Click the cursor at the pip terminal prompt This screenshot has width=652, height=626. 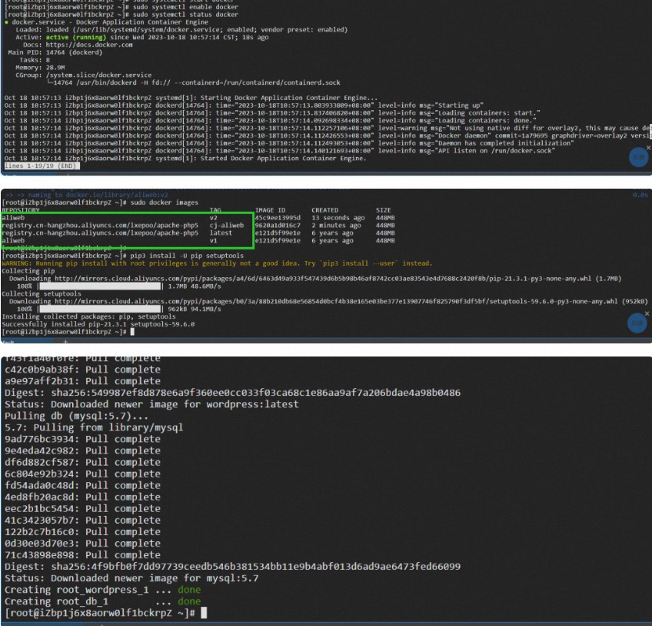pyautogui.click(x=132, y=332)
